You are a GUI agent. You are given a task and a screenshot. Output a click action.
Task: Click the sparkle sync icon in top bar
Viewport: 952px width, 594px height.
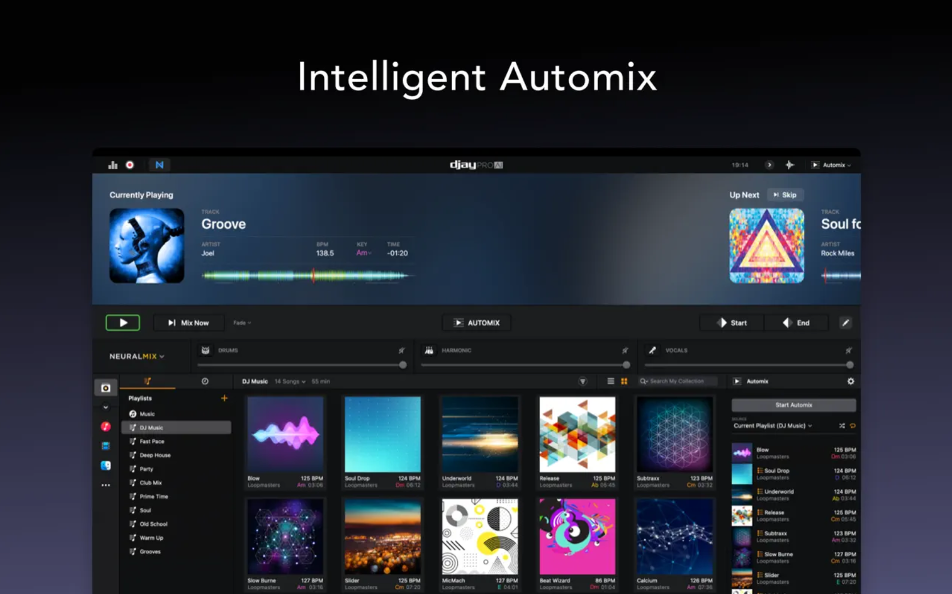(790, 165)
